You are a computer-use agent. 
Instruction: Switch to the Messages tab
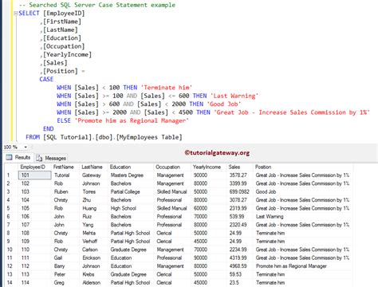(x=51, y=158)
